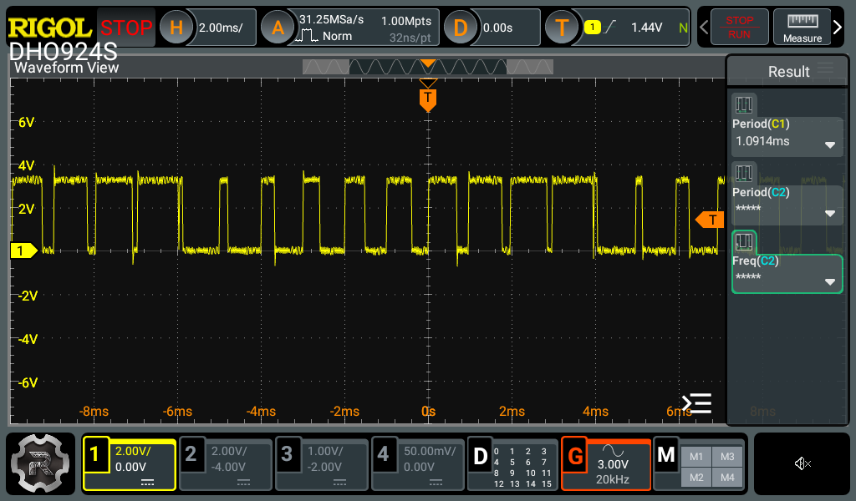Click the beeper sound mute icon

802,464
